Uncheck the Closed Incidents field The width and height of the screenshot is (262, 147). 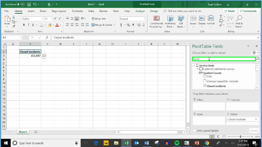point(205,86)
